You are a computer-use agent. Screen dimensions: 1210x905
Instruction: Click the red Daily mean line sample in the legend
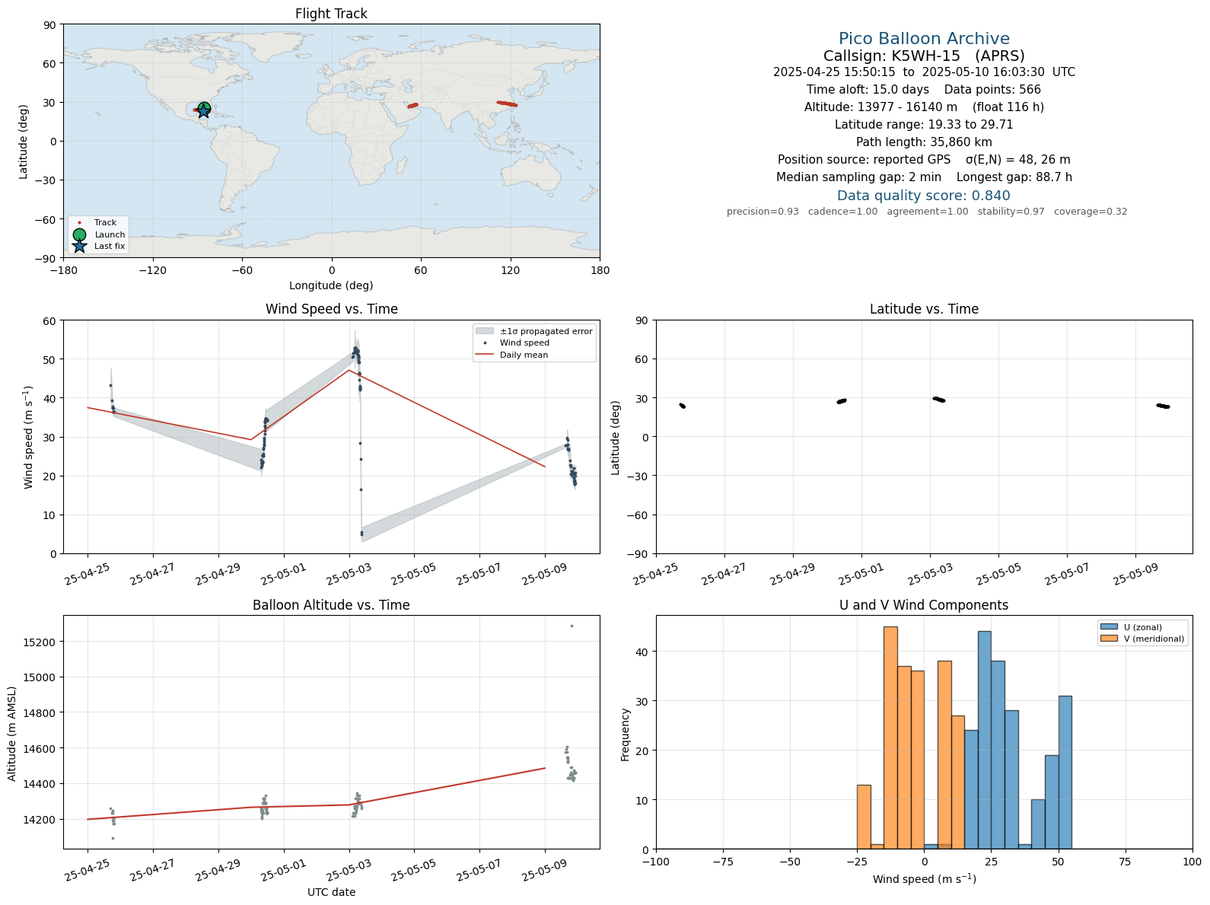click(485, 355)
